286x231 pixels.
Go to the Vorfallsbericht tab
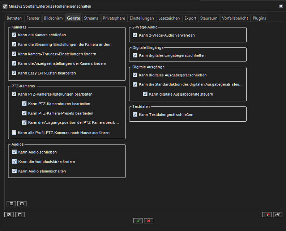[235, 18]
